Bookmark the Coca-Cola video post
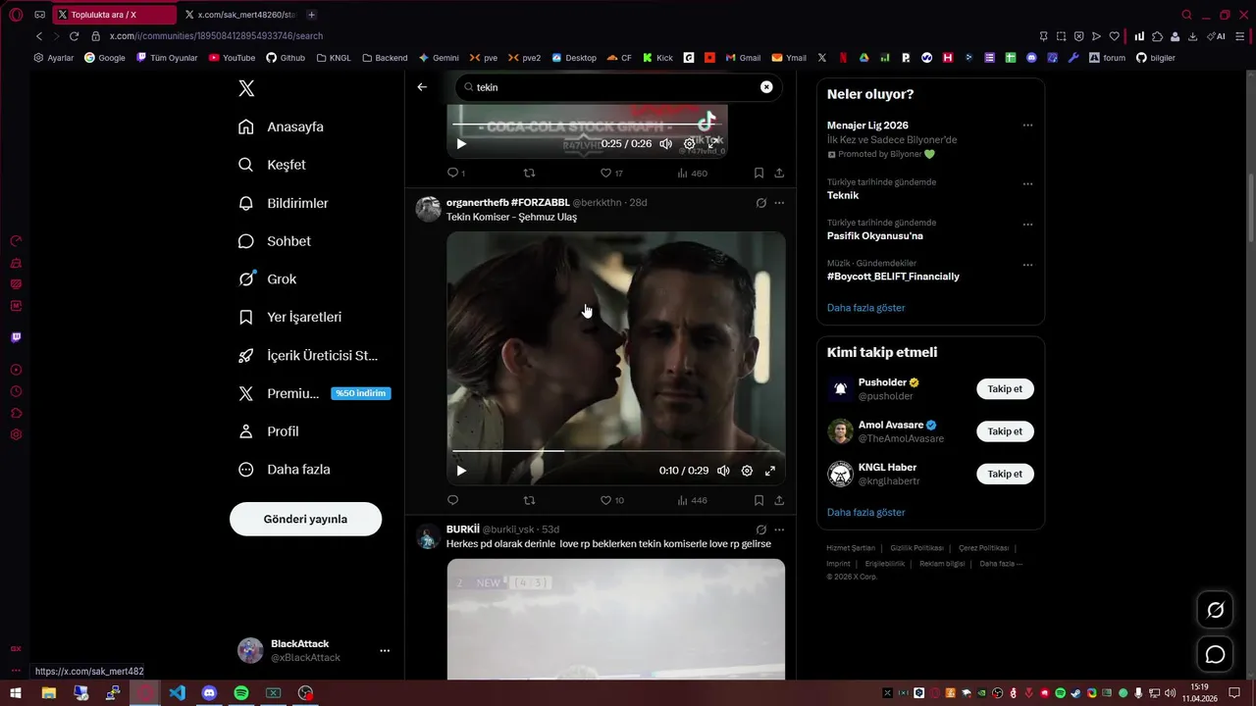The image size is (1256, 706). 759,173
